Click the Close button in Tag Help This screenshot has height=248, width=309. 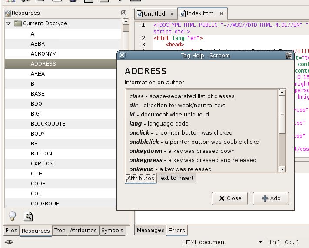click(x=229, y=198)
